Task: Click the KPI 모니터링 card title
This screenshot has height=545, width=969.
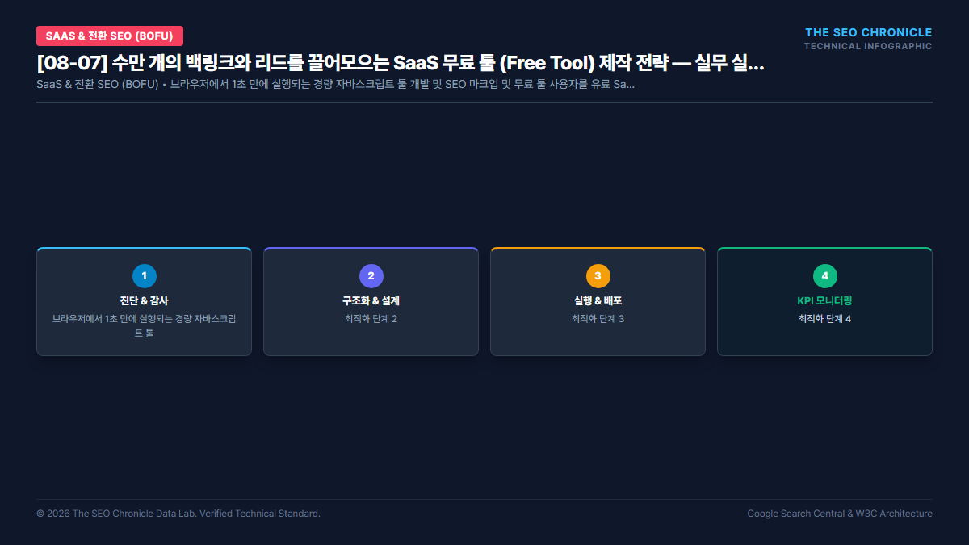Action: (825, 300)
